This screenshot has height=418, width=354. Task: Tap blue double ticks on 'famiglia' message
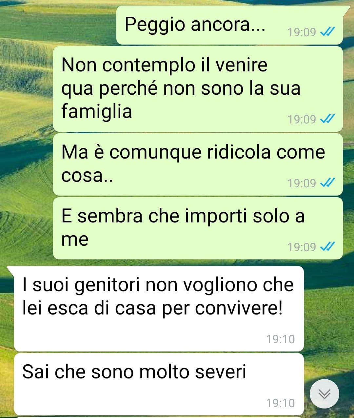point(327,119)
